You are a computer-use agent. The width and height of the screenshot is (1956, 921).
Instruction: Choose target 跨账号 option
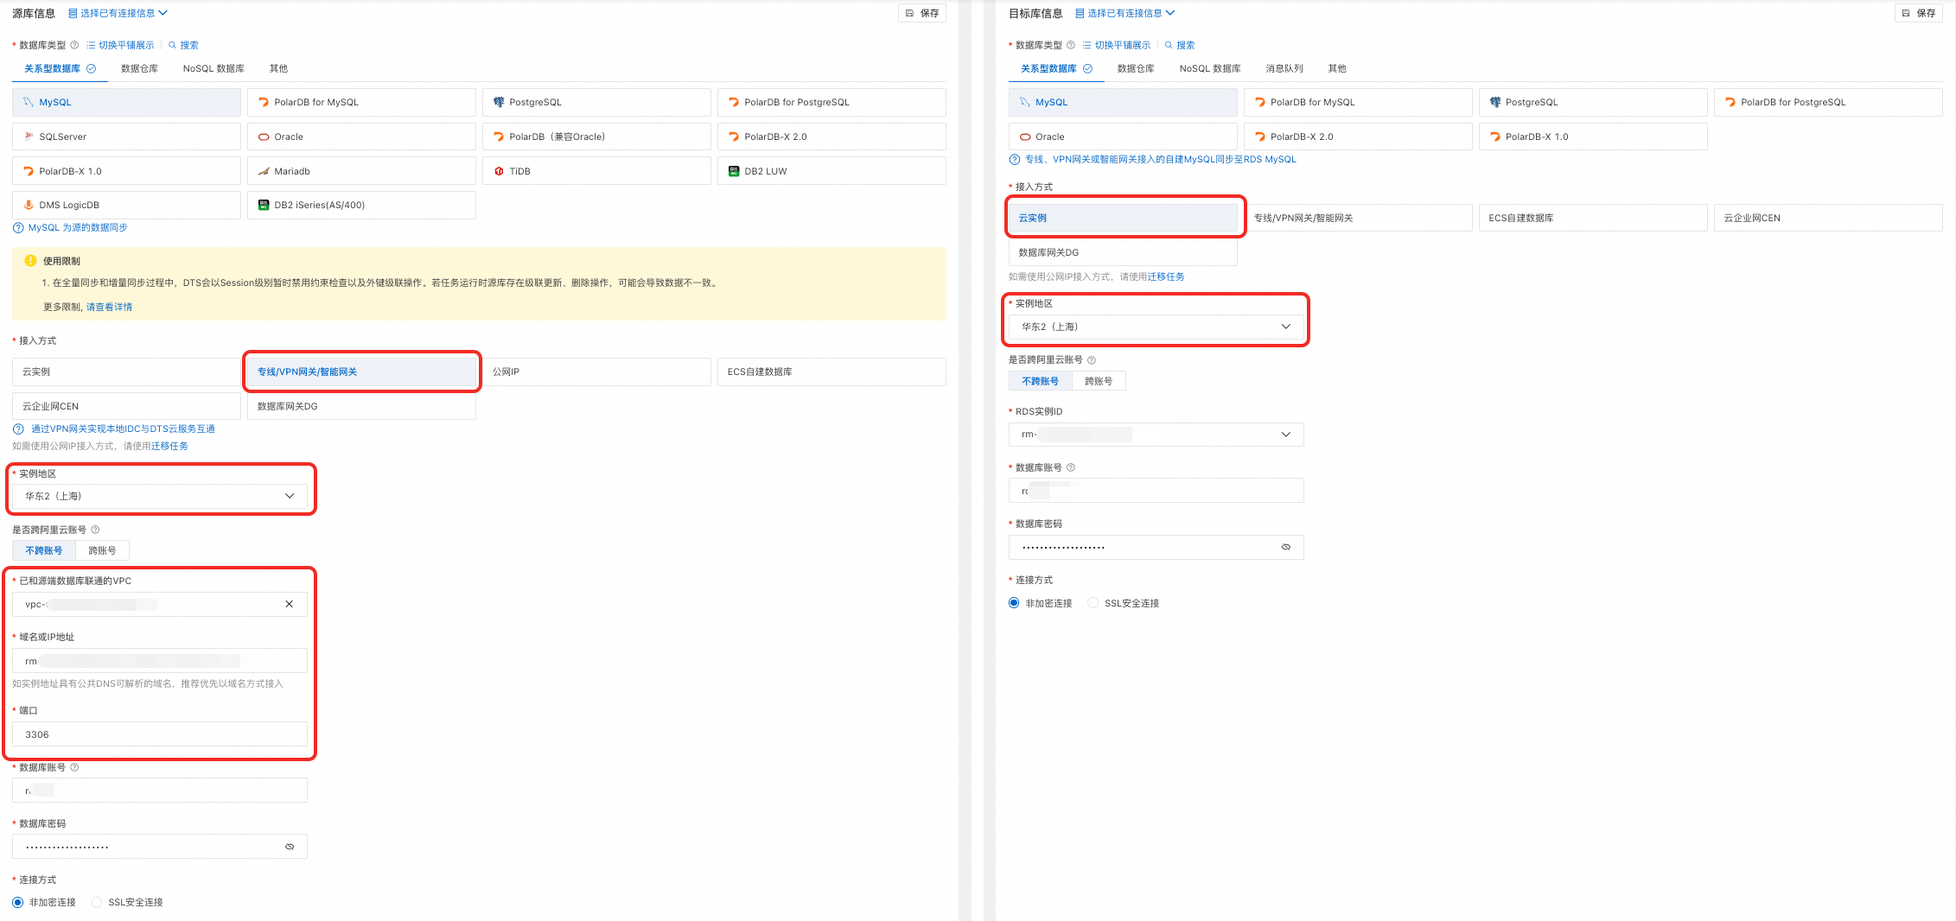point(1099,381)
